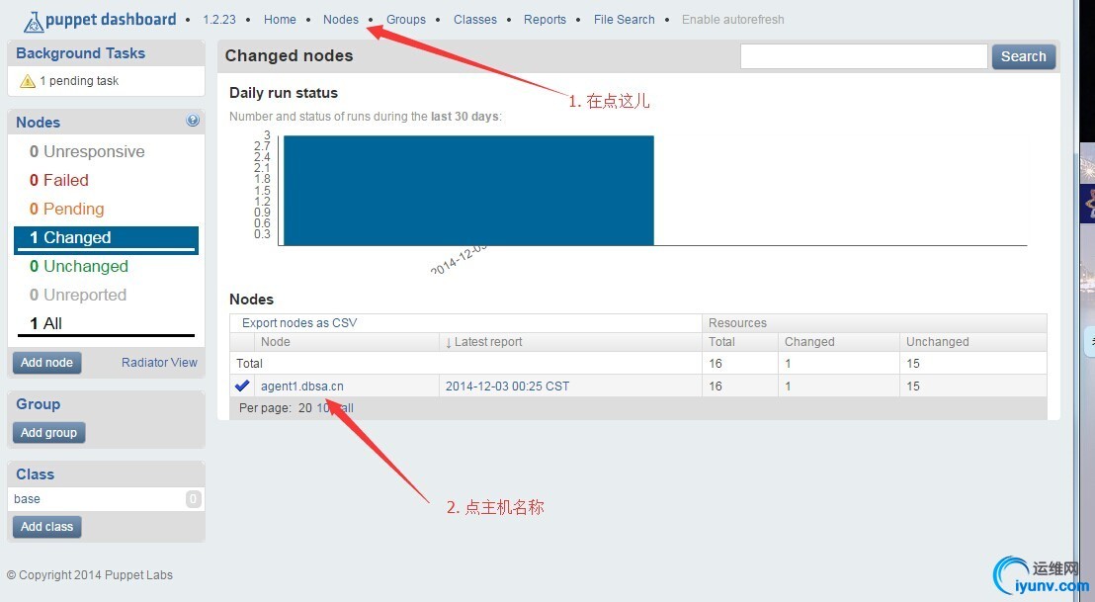Show the 0 Failed nodes
Screen dimensions: 1095x602
click(59, 180)
